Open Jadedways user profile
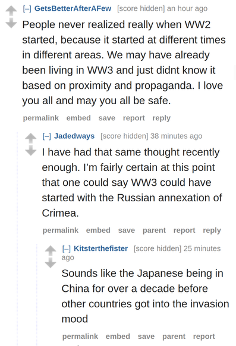This screenshot has height=346, width=236. tap(74, 136)
